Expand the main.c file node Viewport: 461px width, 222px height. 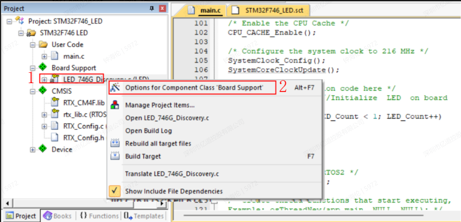[x=44, y=57]
